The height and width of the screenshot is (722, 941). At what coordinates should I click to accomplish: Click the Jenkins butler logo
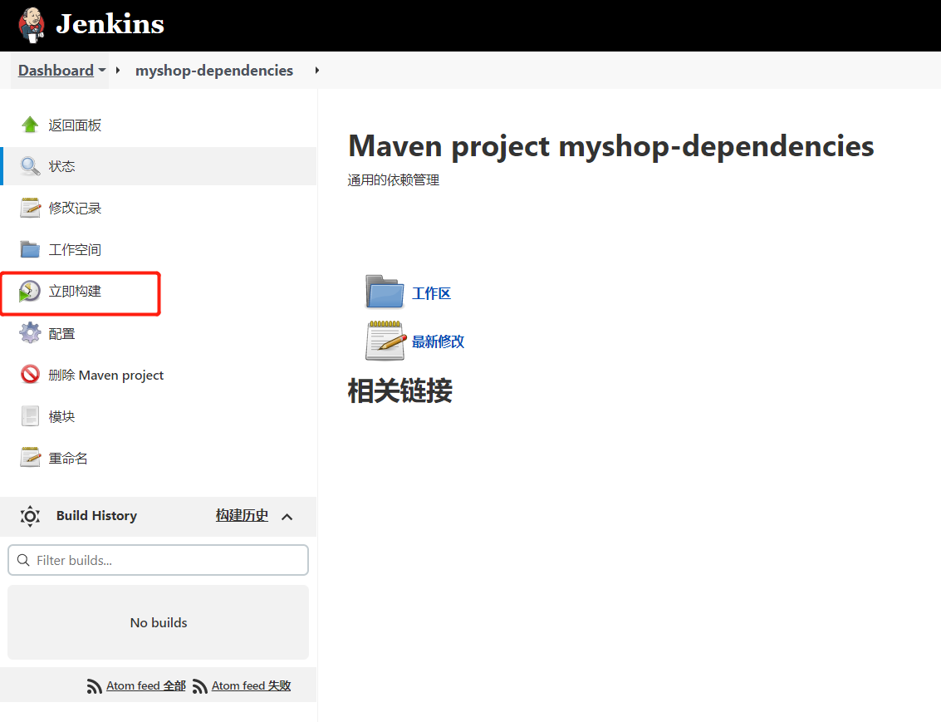click(x=32, y=25)
